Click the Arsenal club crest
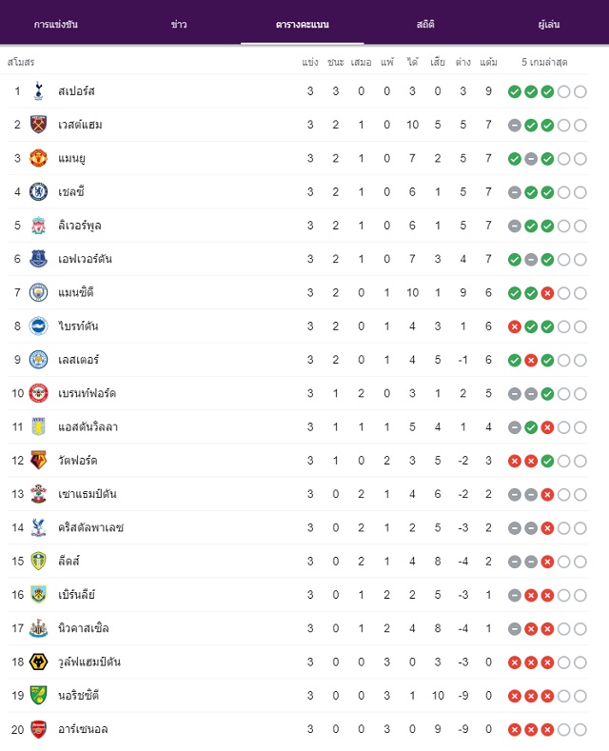 point(38,729)
